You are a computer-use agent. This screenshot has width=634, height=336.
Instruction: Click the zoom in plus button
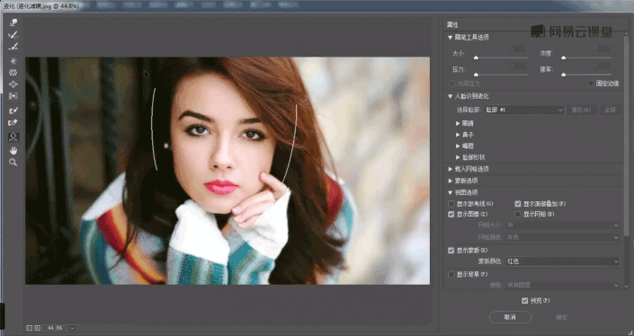pos(38,328)
